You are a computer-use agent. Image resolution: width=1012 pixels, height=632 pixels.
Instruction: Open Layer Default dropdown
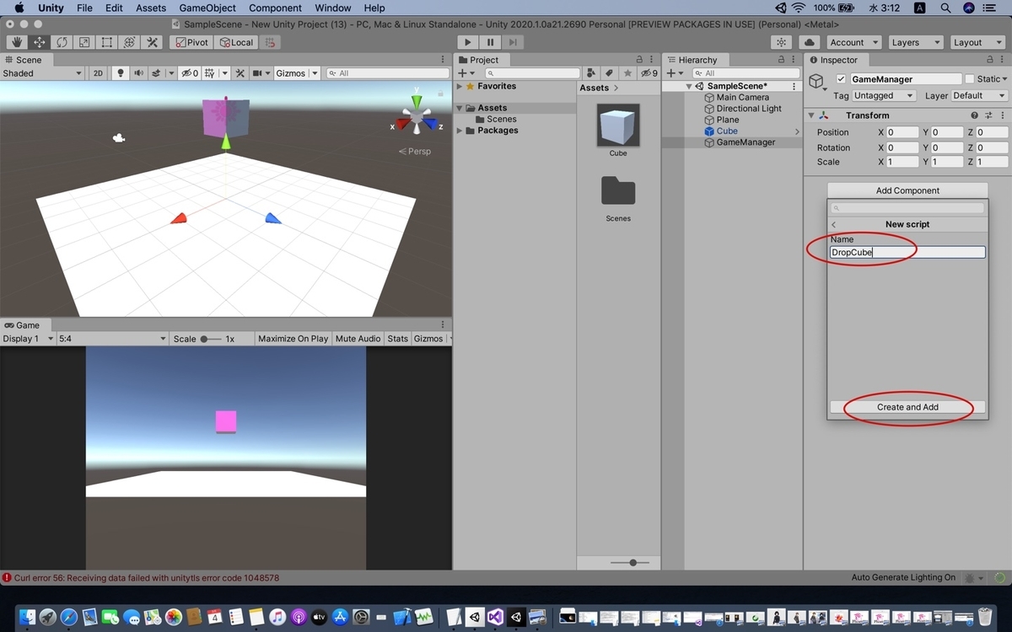point(979,96)
